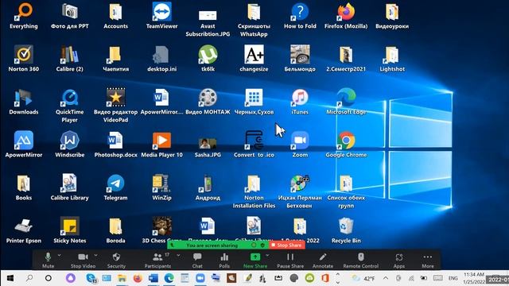Select the Lightshot folder icon
The width and height of the screenshot is (509, 286).
click(x=392, y=54)
